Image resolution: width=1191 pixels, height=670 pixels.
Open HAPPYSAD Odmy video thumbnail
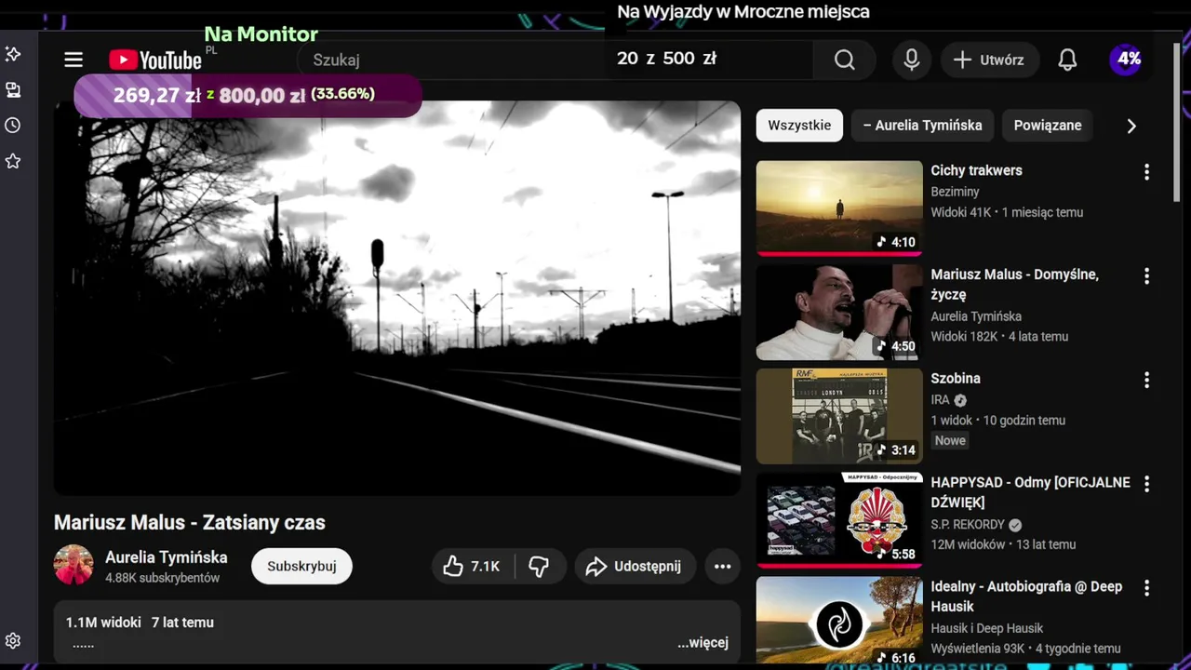click(x=839, y=519)
